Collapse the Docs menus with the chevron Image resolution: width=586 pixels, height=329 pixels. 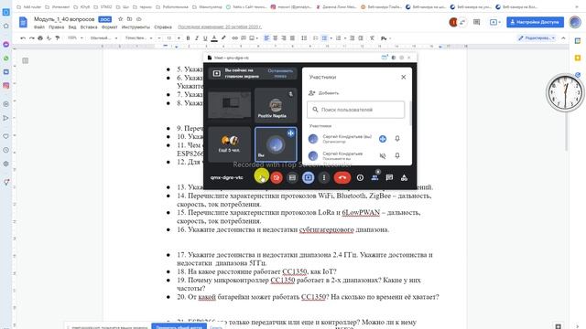(x=563, y=38)
